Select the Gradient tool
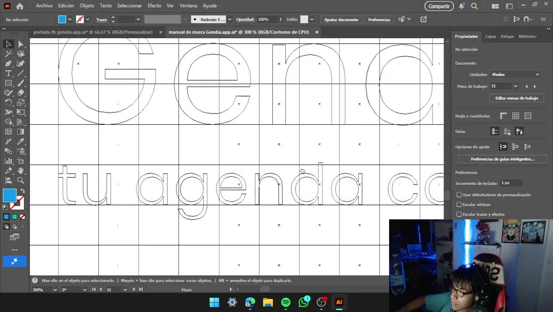553x312 pixels. pos(21,132)
